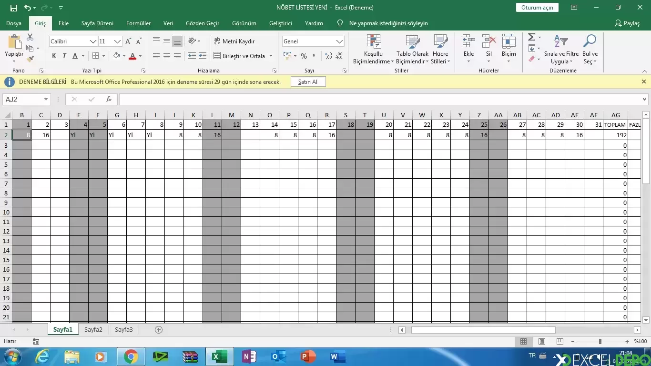Open the font size 11 dropdown
Viewport: 651px width, 366px height.
(118, 41)
